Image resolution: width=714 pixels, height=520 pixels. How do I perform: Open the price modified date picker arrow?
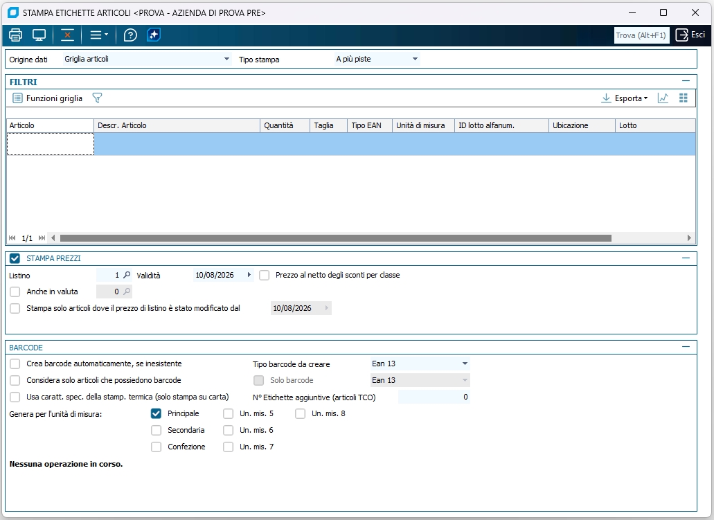click(x=326, y=308)
